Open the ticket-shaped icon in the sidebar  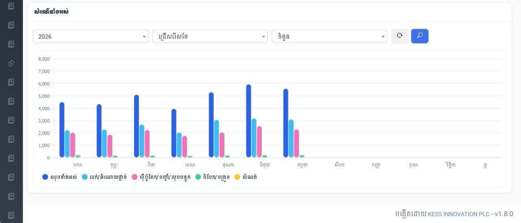(x=11, y=63)
